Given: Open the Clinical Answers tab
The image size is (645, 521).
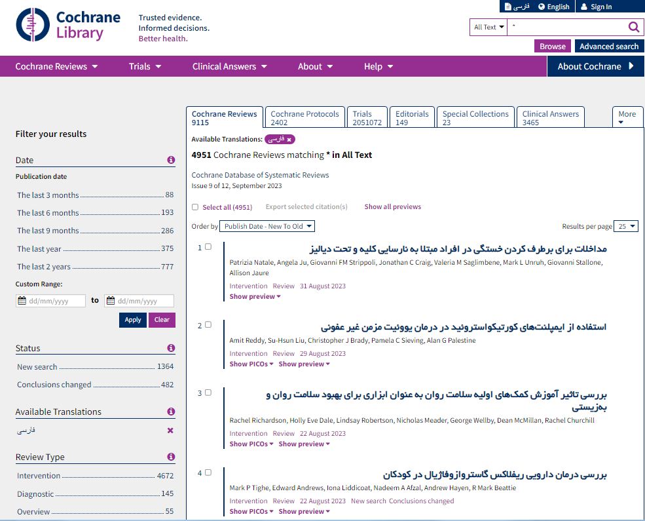Looking at the screenshot, I should pos(550,117).
